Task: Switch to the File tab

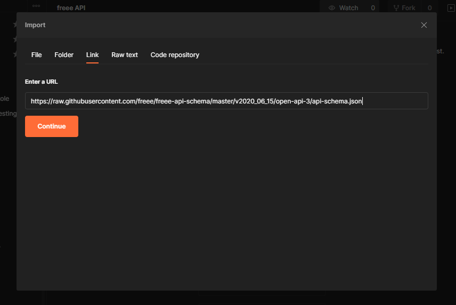Action: coord(36,55)
